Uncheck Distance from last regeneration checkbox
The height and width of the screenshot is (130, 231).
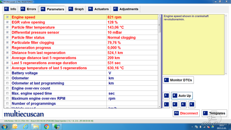pos(8,53)
